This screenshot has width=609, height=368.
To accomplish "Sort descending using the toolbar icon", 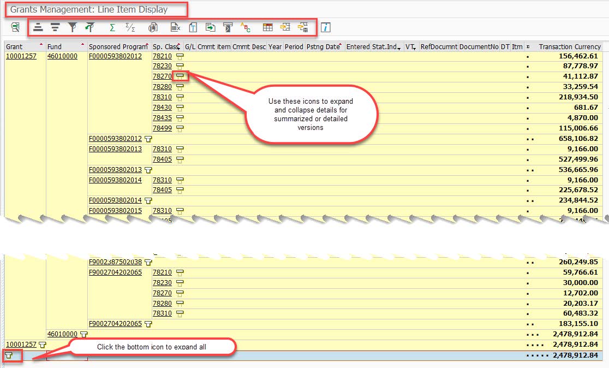I will tap(55, 27).
